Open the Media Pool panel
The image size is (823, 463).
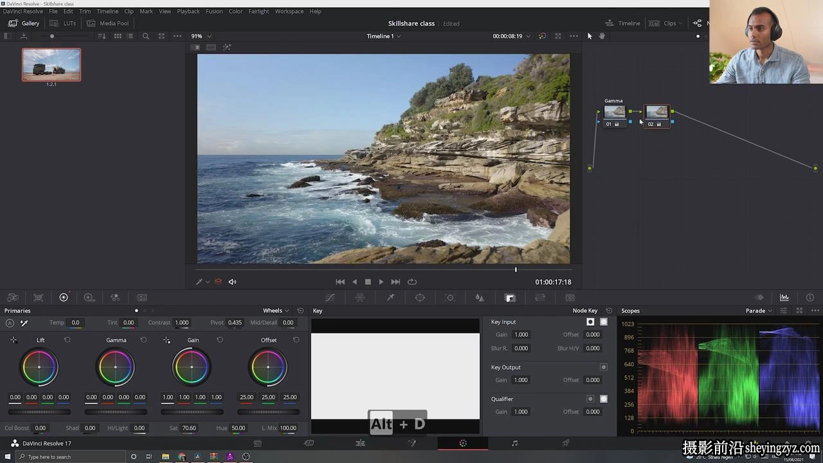(x=107, y=23)
